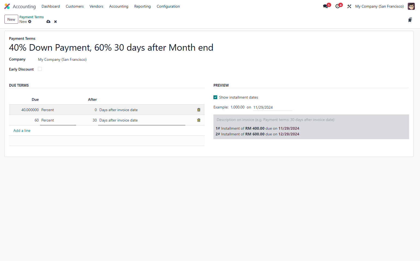Open the messages conversations icon
Viewport: 420px width, 261px height.
click(x=325, y=6)
